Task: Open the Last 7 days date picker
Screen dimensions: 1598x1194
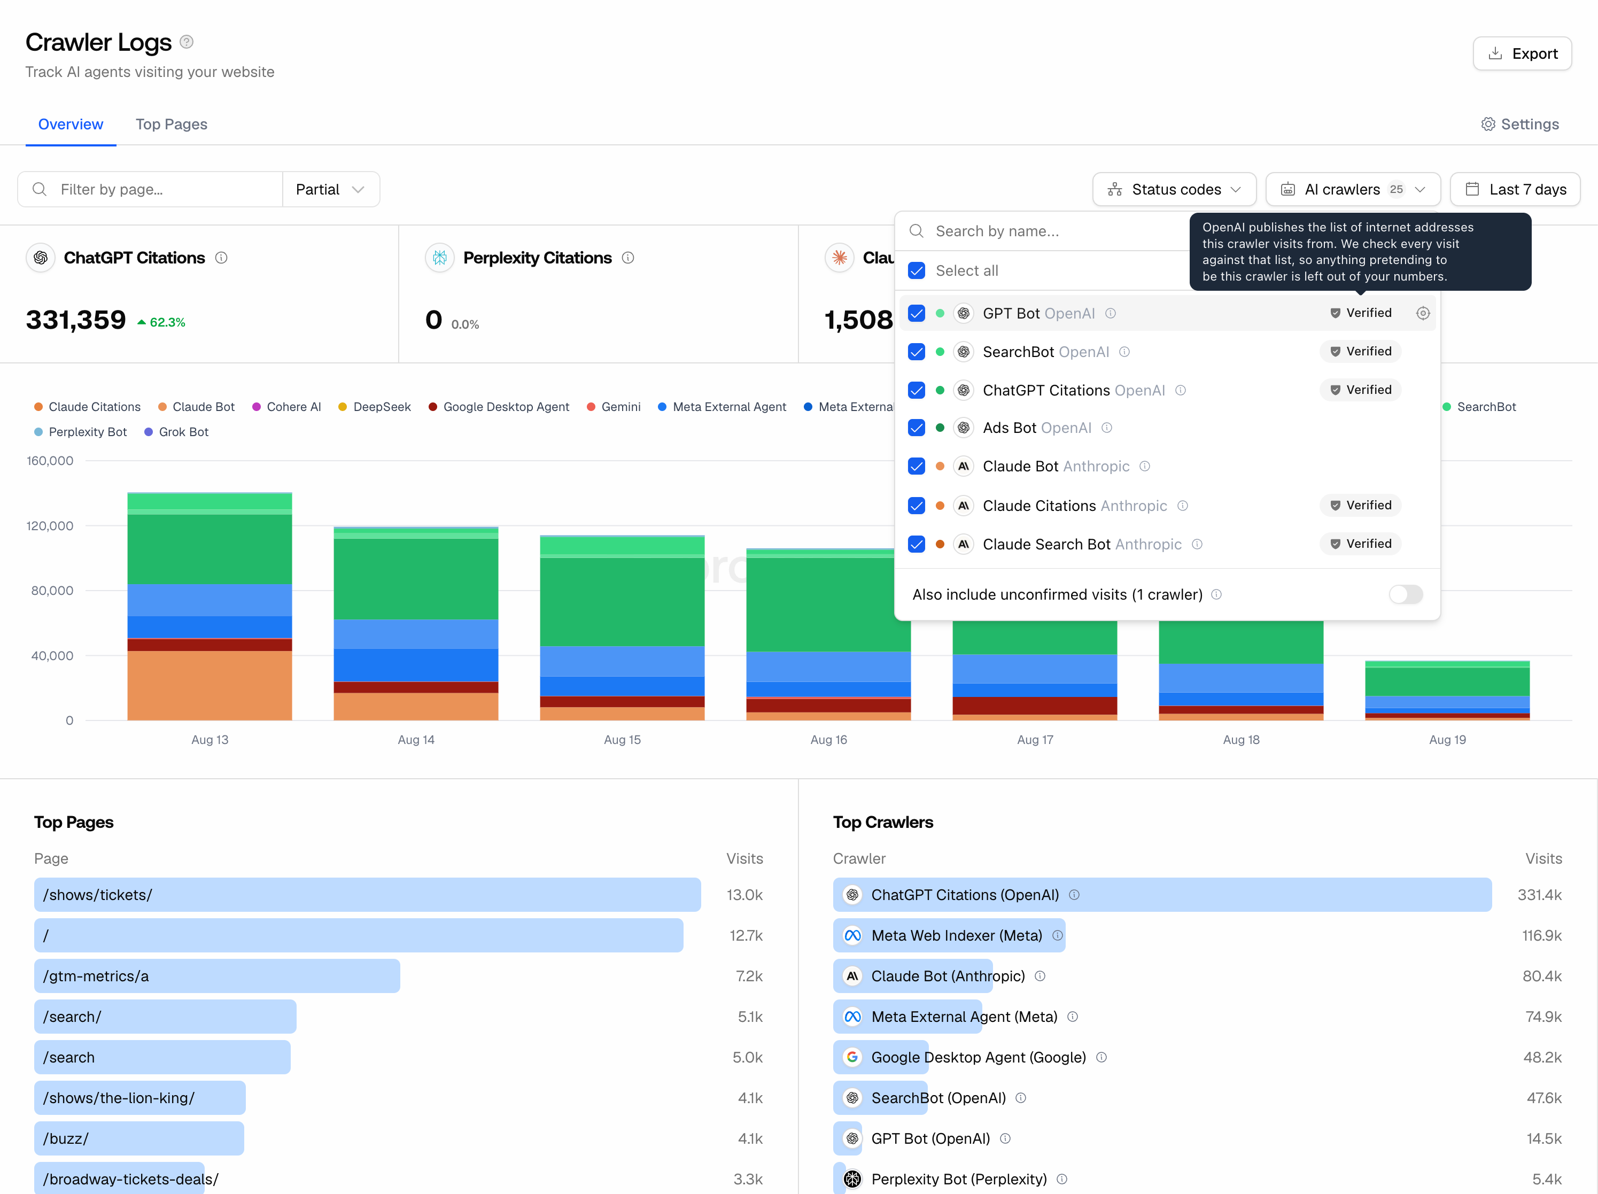Action: coord(1515,189)
